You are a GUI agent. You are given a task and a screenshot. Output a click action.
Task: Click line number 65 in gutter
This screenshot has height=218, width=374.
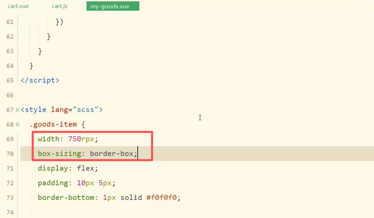click(x=10, y=81)
